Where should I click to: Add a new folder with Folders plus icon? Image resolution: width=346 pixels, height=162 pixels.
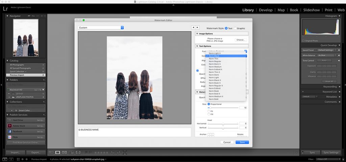tap(44, 80)
